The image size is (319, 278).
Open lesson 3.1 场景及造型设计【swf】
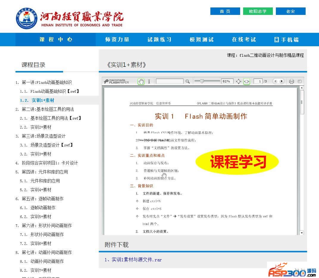(x=46, y=145)
